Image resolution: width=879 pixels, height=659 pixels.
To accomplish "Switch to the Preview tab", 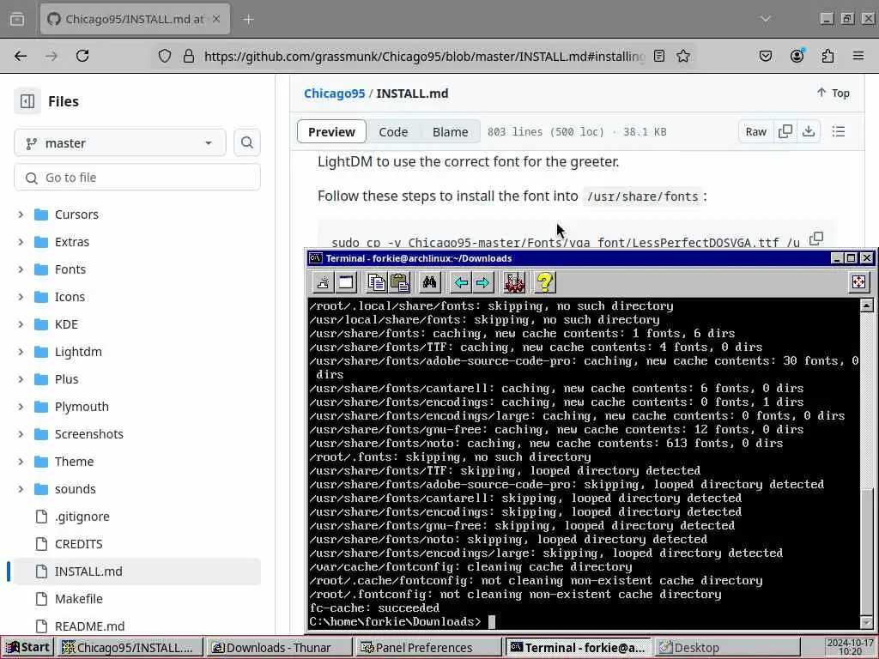I will [331, 131].
